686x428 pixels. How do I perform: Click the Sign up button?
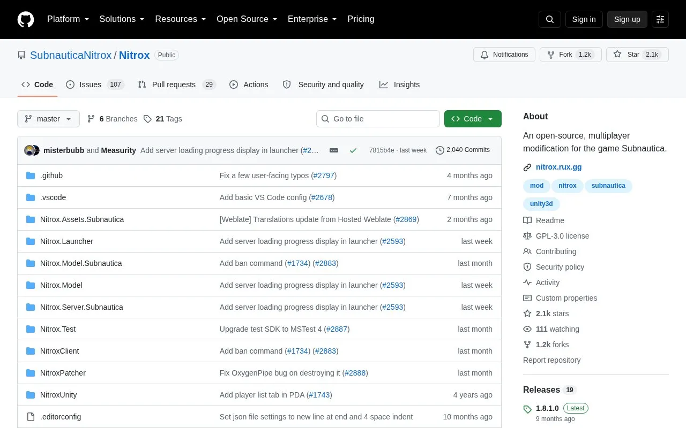tap(627, 19)
